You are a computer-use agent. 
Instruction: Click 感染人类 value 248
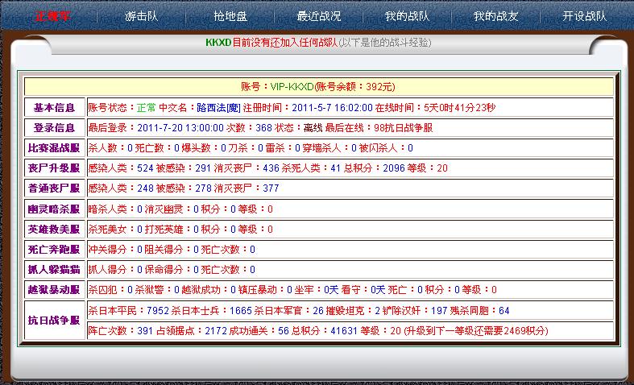tap(145, 188)
